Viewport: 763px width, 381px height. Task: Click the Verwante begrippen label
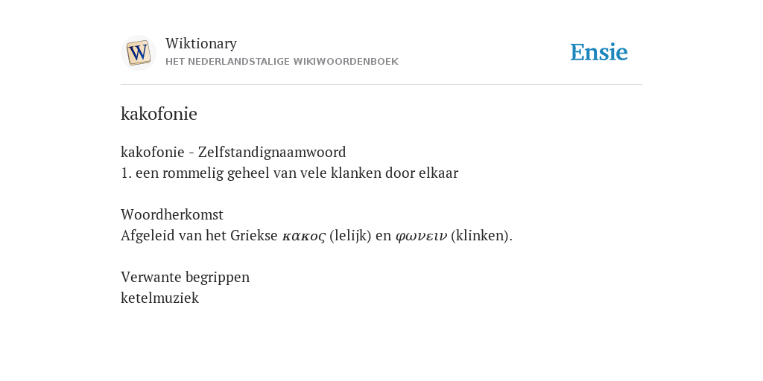pyautogui.click(x=185, y=277)
